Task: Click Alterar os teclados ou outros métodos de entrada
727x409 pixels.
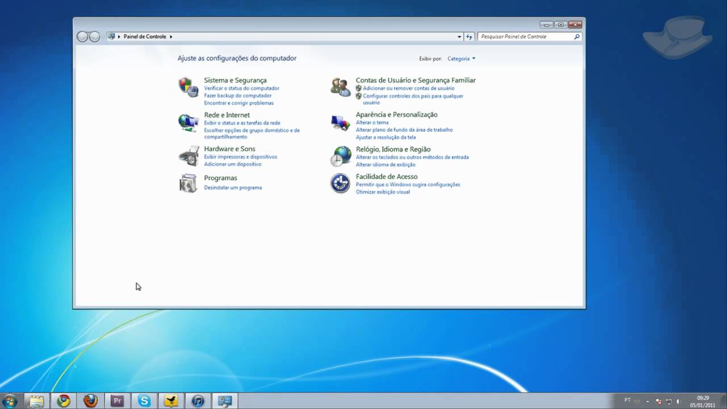Action: (412, 157)
